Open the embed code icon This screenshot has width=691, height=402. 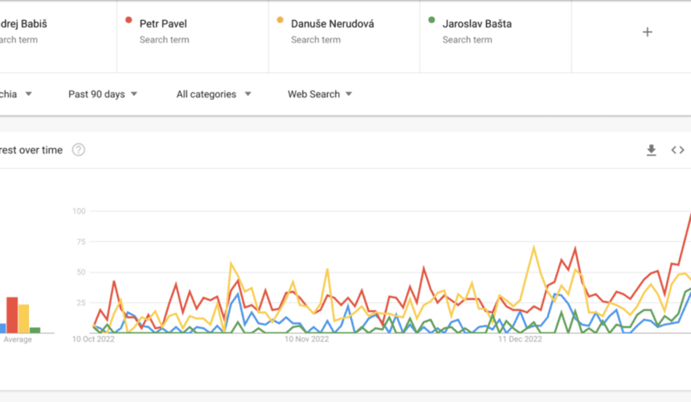click(x=678, y=150)
